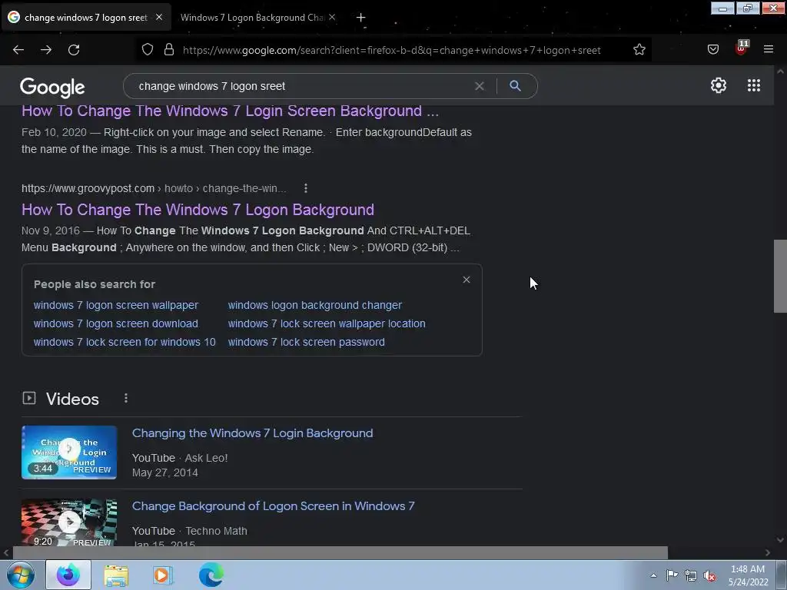
Task: Open Windows Explorer from the taskbar
Action: (x=116, y=575)
